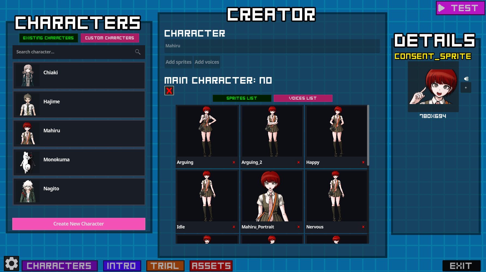Screen dimensions: 486x272
Task: Select the Nervous sprite thumbnail
Action: [x=337, y=196]
